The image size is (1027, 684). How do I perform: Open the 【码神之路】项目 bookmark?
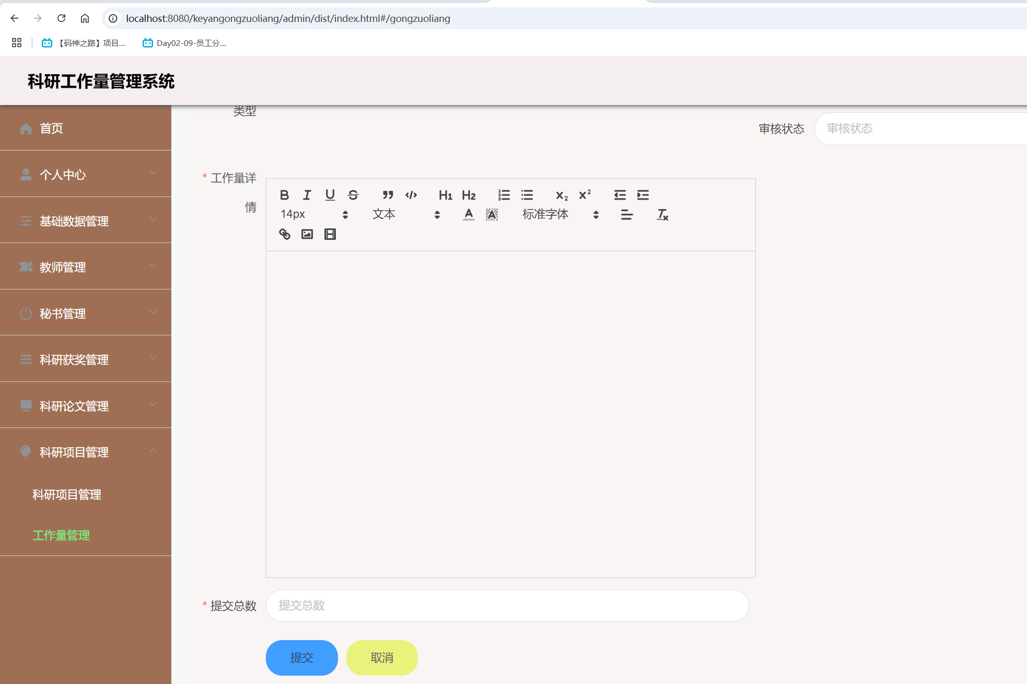(84, 43)
